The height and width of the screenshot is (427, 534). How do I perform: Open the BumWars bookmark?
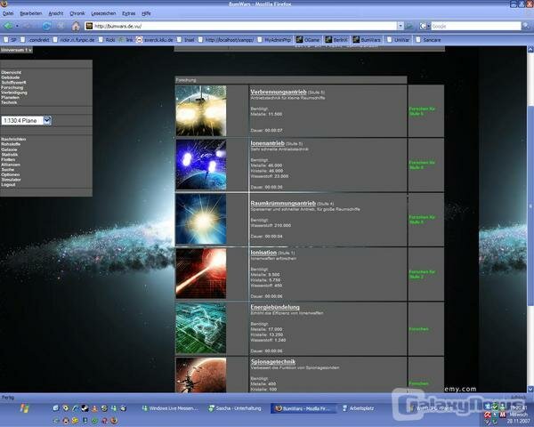tap(367, 40)
